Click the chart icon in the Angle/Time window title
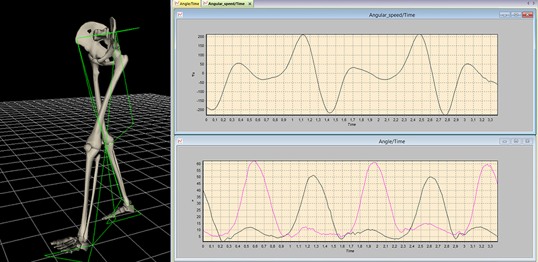538x262 pixels. click(180, 141)
